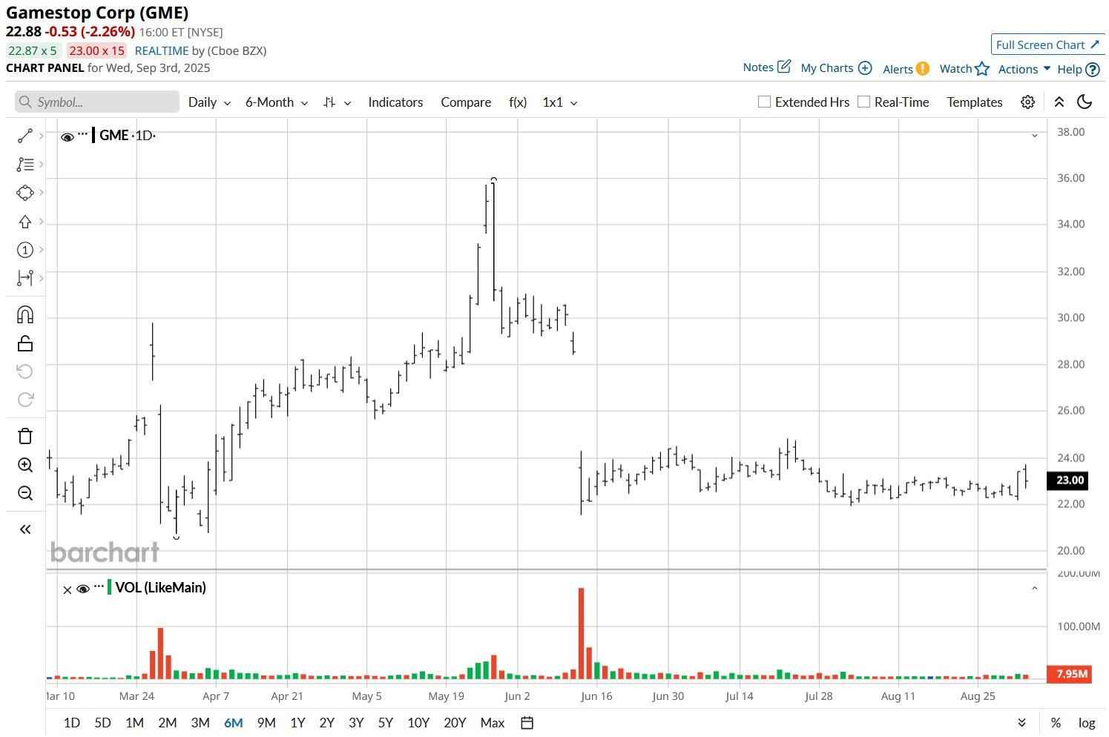Select the numbered label tool
Viewport: 1109px width, 737px height.
pos(24,250)
